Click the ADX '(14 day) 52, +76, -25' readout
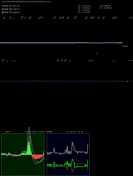 point(75,132)
